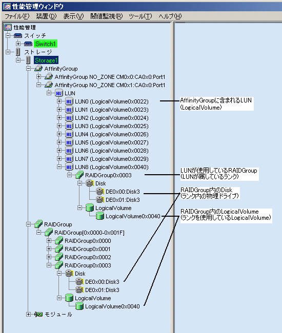Image resolution: width=282 pixels, height=333 pixels.
Task: Expand the モジュール node
Action: coord(29,315)
